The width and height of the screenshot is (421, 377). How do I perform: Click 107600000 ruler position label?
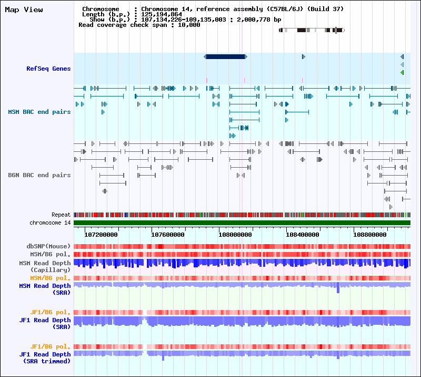[x=168, y=235]
